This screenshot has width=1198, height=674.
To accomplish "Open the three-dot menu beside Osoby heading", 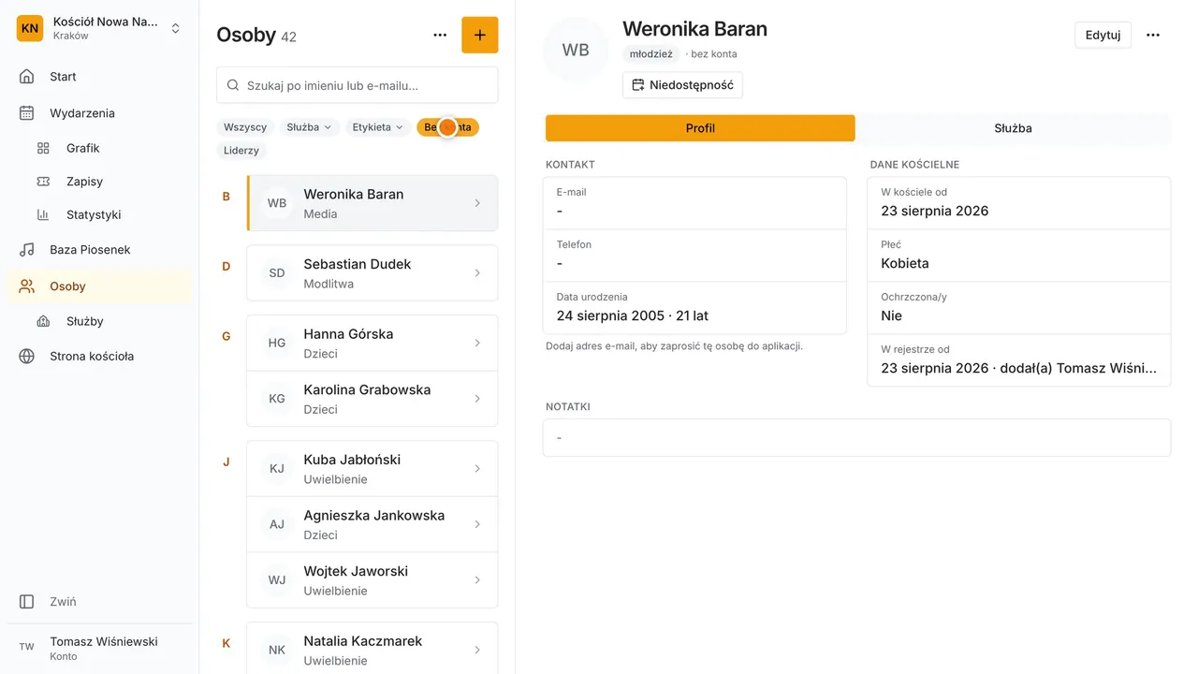I will [x=440, y=36].
